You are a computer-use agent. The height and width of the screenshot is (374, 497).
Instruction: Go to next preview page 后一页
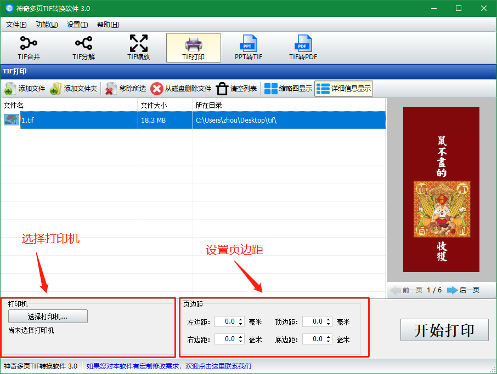point(463,290)
